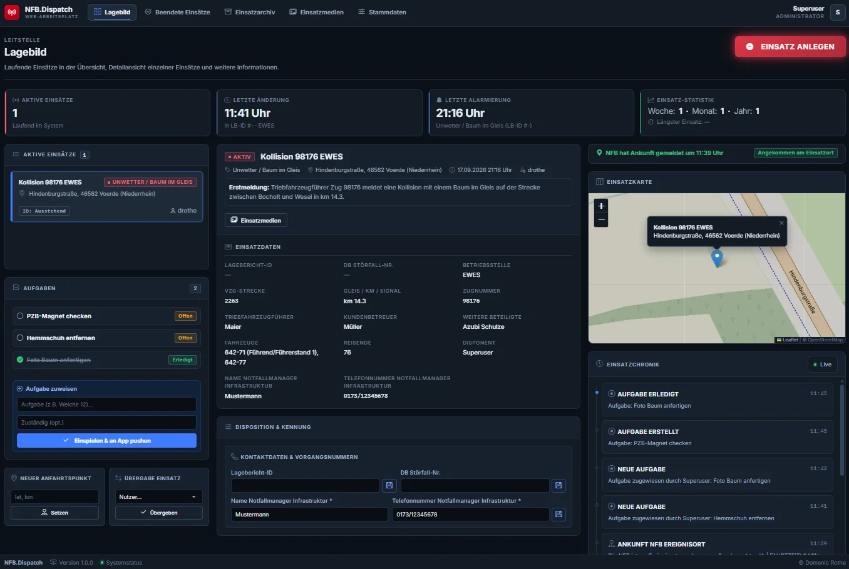Click Einspielen & an App pushen
Screen dimensions: 849x569
click(106, 441)
